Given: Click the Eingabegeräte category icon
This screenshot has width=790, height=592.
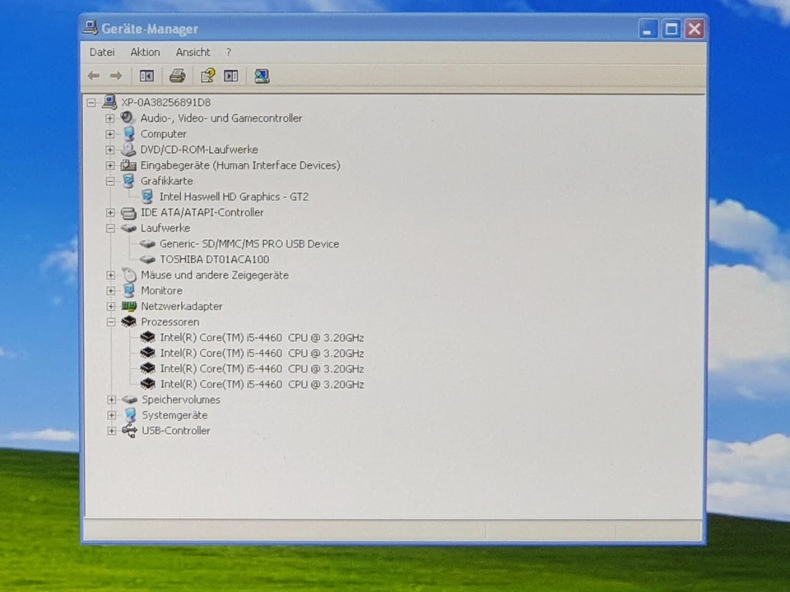Looking at the screenshot, I should 128,164.
